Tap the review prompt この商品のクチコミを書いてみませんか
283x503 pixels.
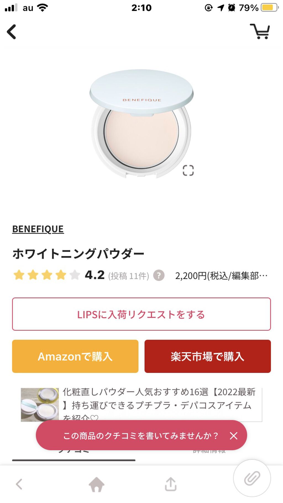(140, 436)
